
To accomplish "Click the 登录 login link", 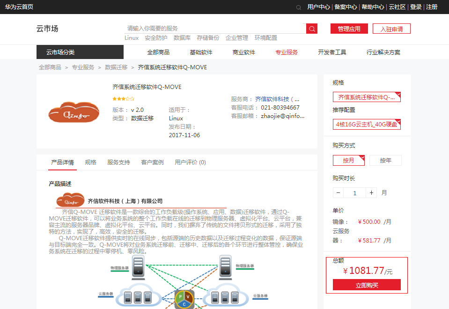I will 416,7.
